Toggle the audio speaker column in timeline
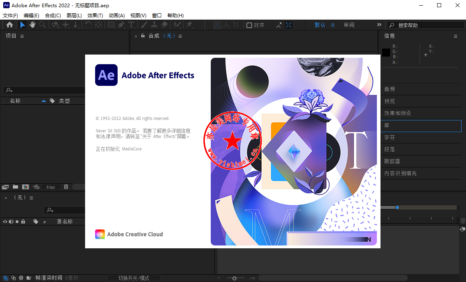 pyautogui.click(x=11, y=222)
